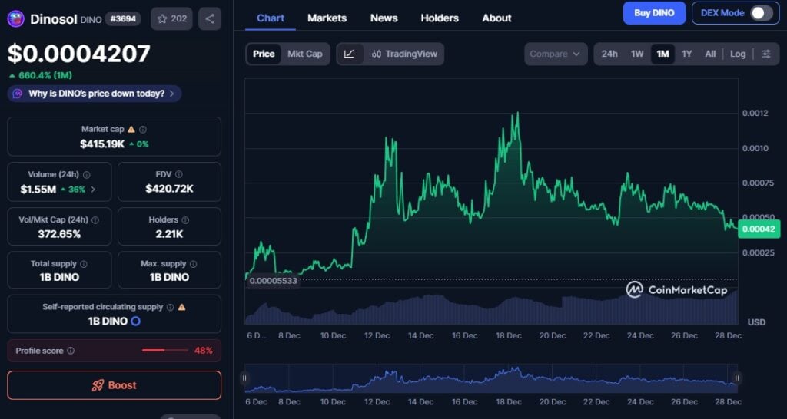Click the 2.21K holders value

coord(170,233)
